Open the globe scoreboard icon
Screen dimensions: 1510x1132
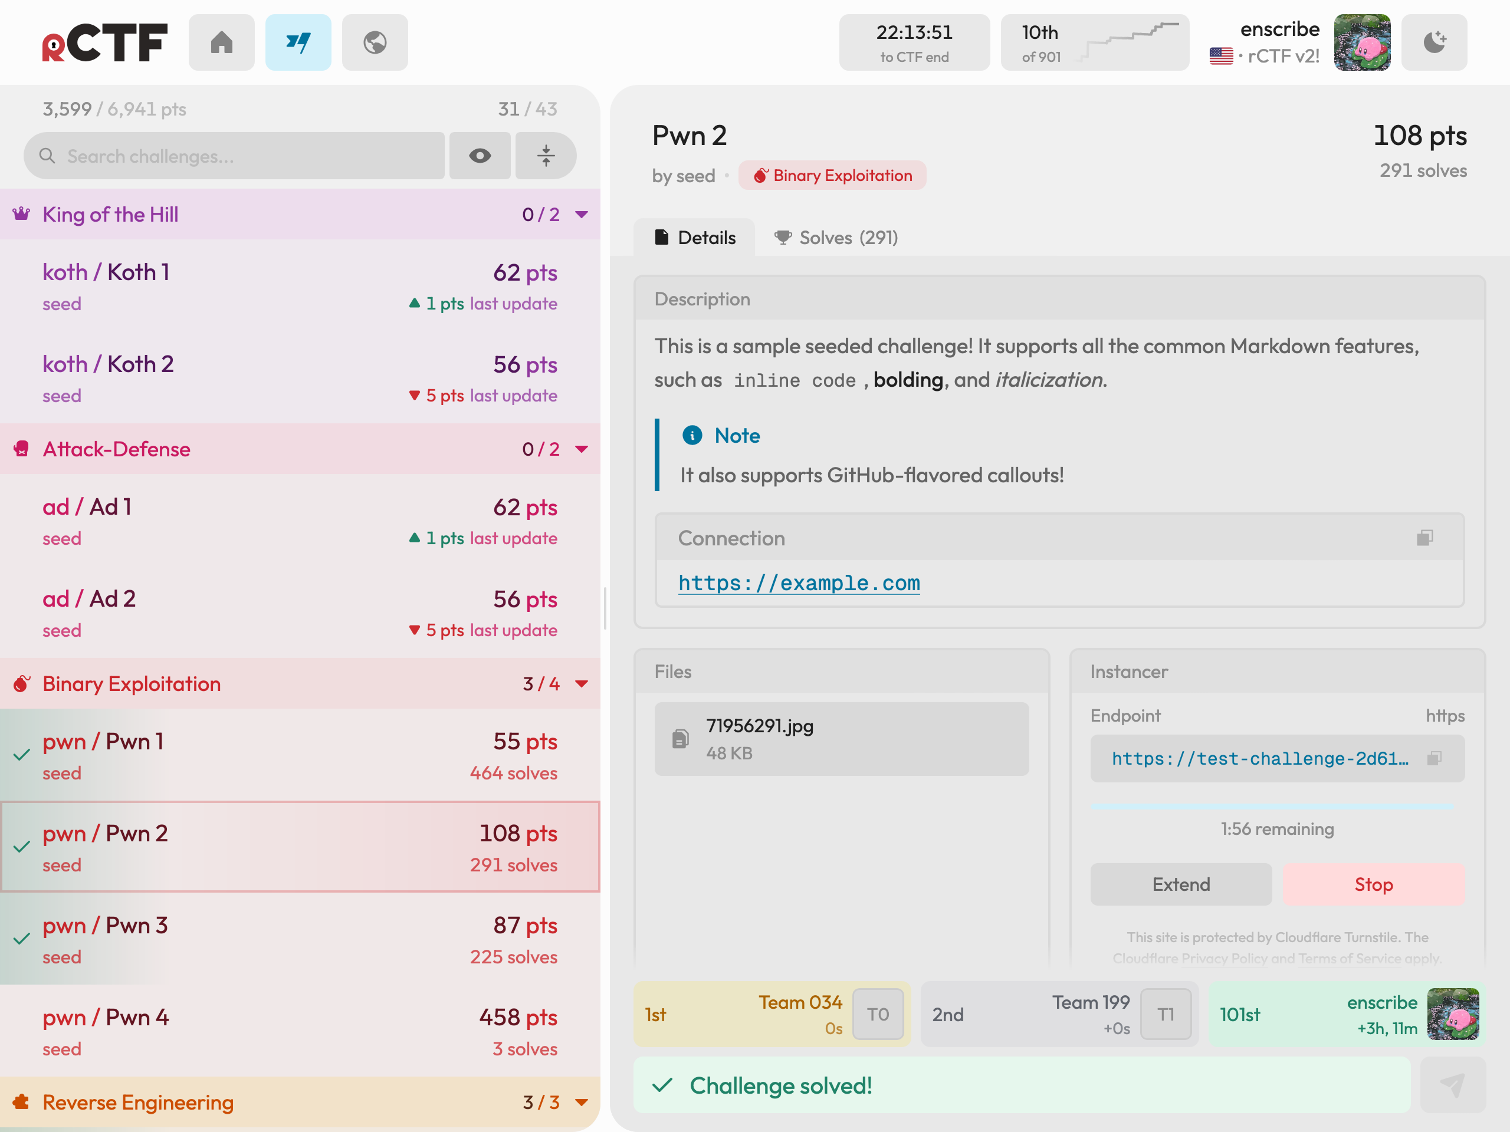click(x=375, y=42)
